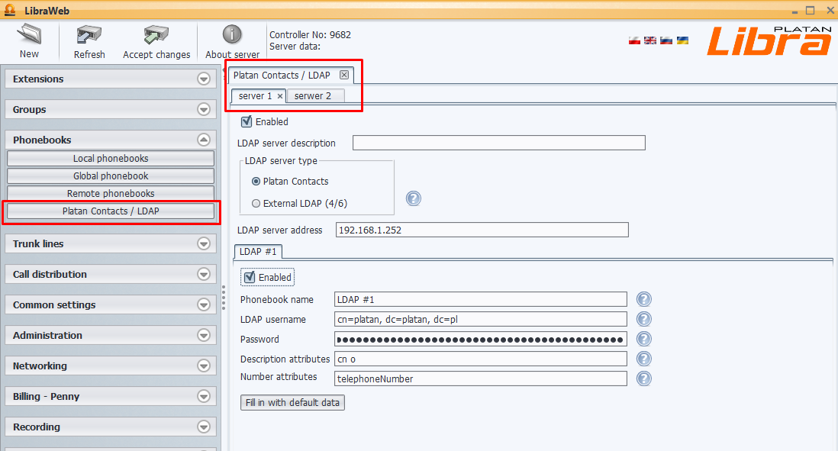Expand the Trunk lines section
The height and width of the screenshot is (451, 838).
point(204,243)
